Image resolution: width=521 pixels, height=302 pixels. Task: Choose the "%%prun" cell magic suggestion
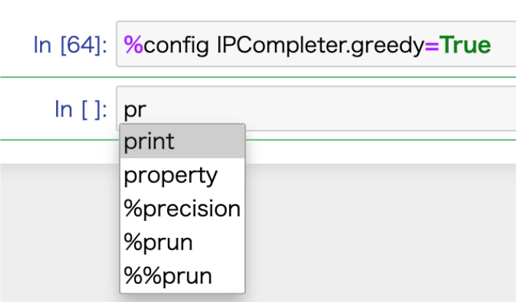point(168,276)
